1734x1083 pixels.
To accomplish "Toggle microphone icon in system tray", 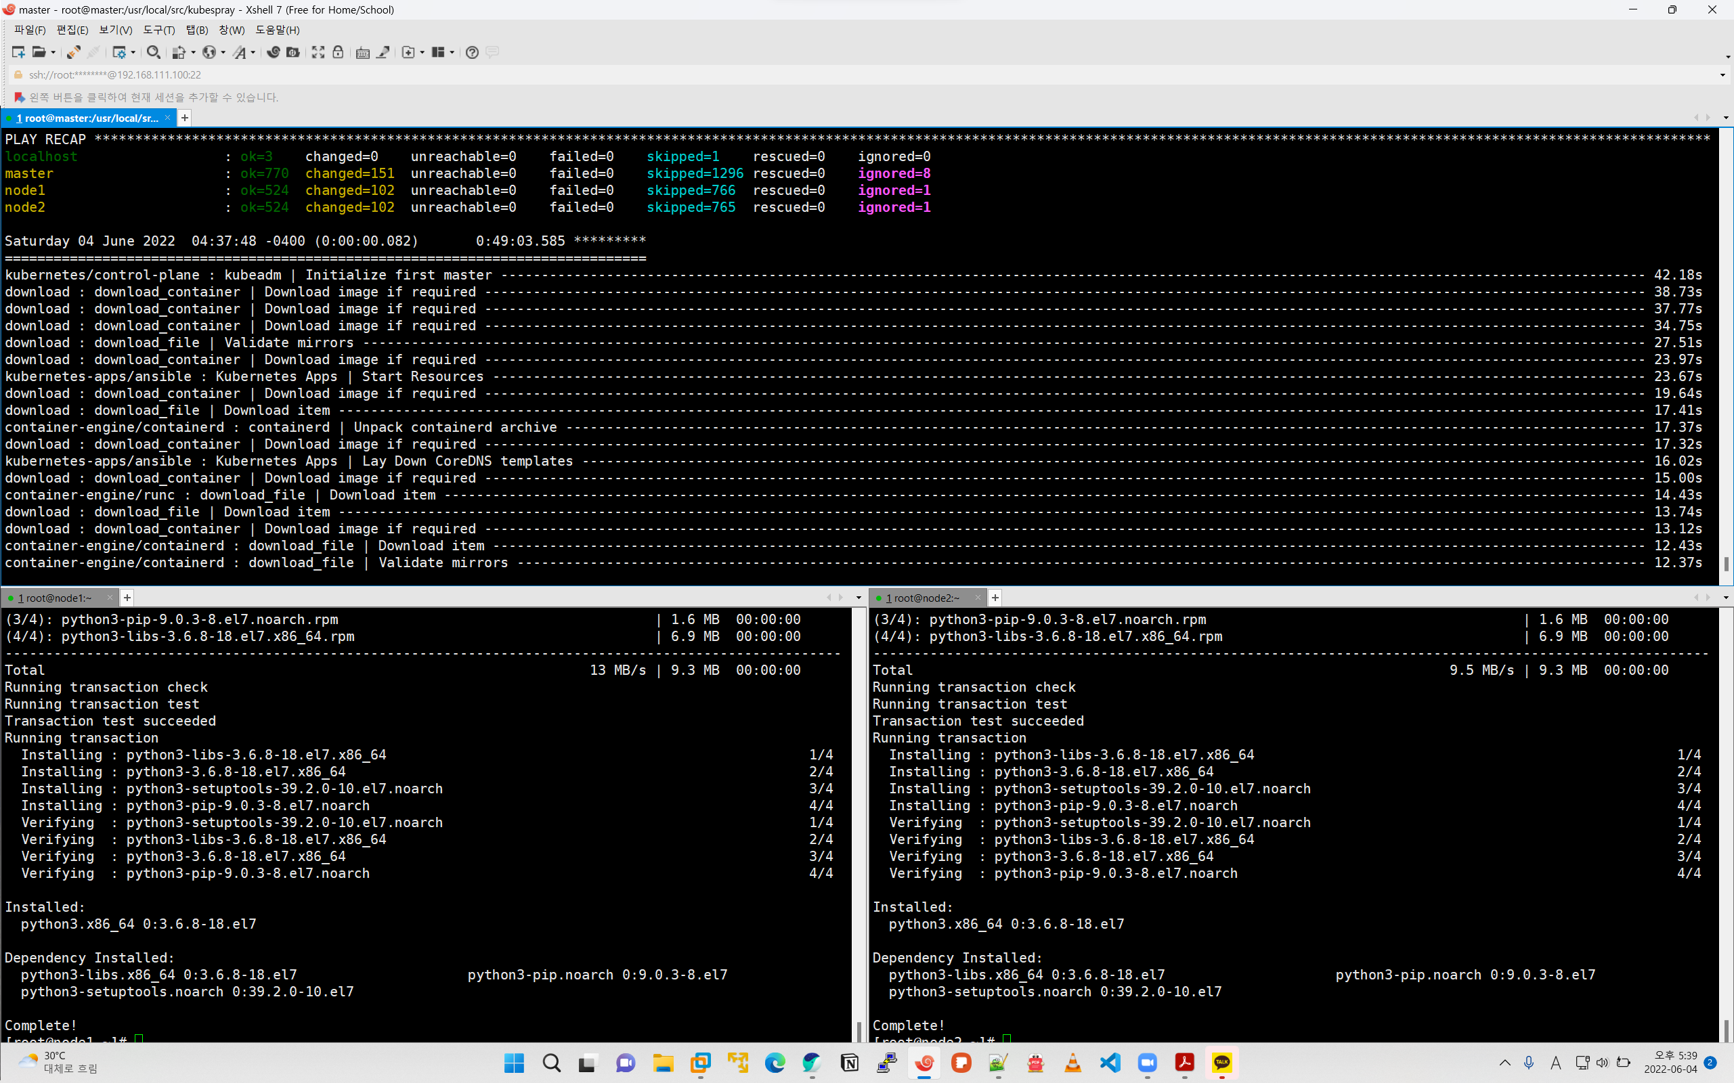I will click(x=1529, y=1063).
